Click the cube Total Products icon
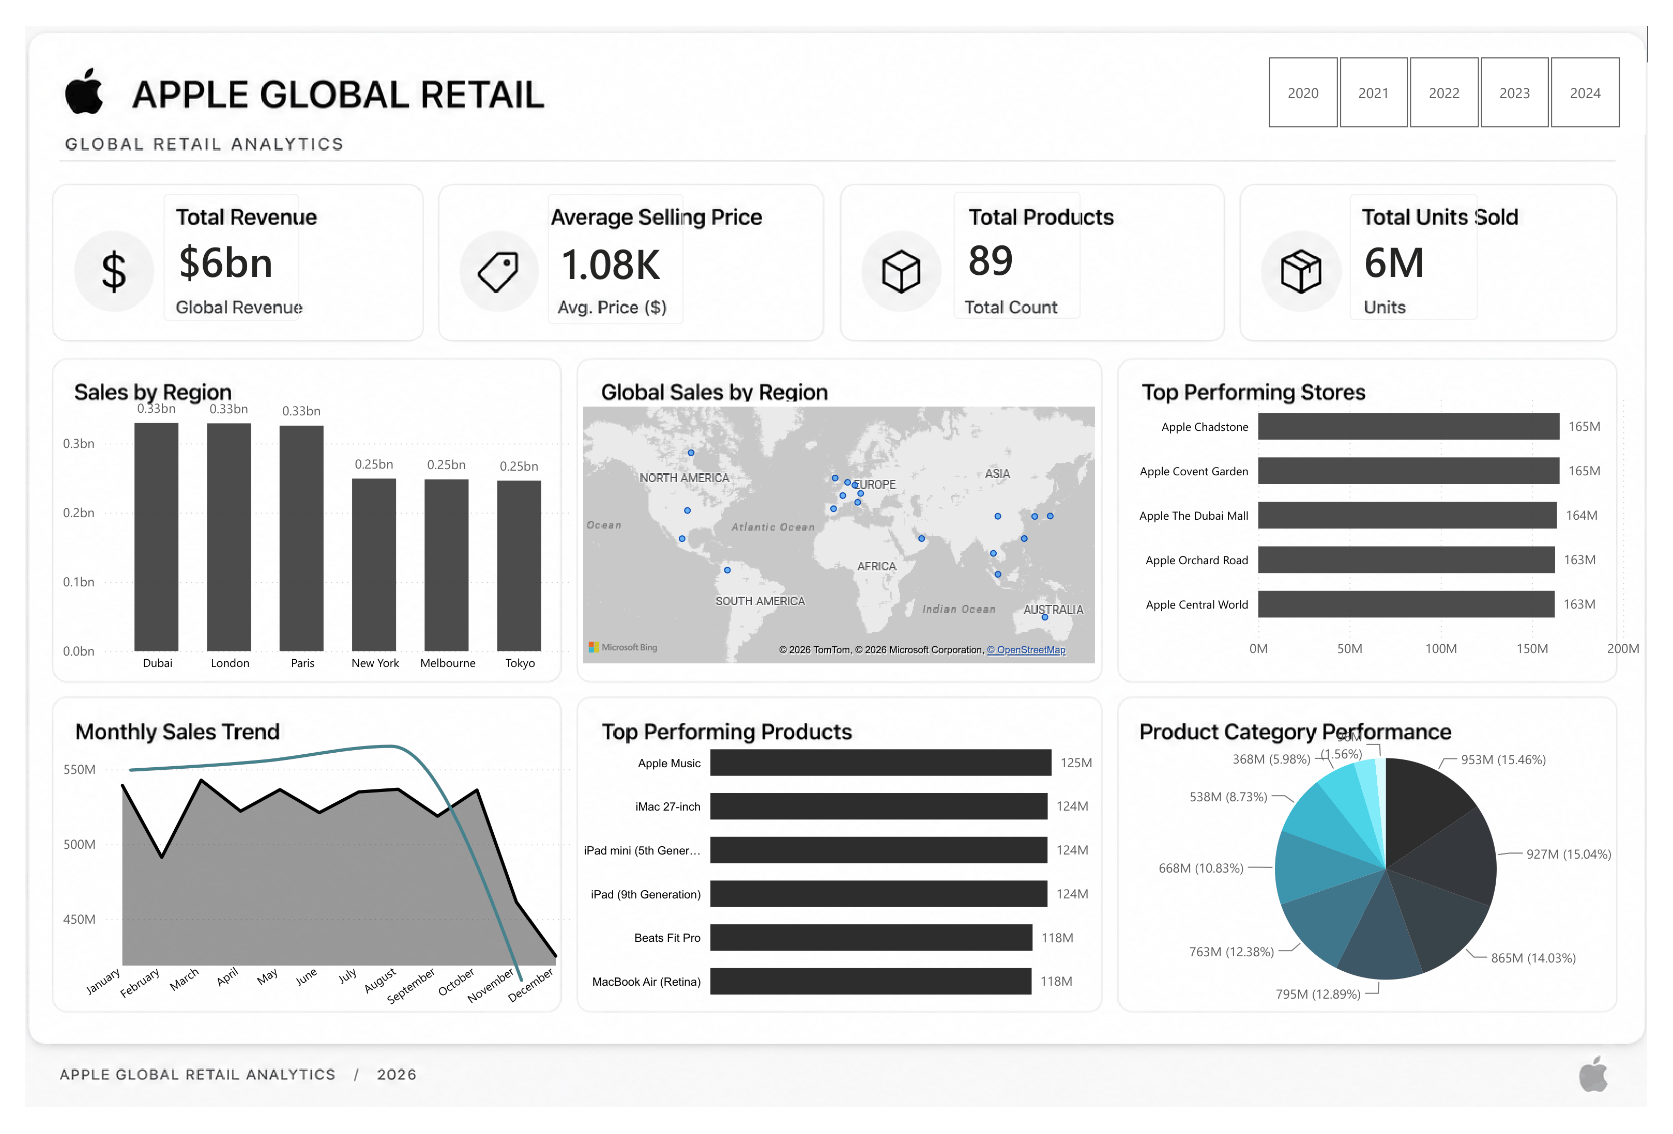Image resolution: width=1673 pixels, height=1134 pixels. 901,271
